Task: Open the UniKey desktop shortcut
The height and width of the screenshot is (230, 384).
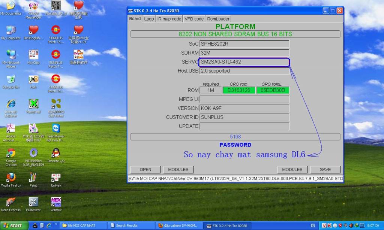Action: click(56, 177)
